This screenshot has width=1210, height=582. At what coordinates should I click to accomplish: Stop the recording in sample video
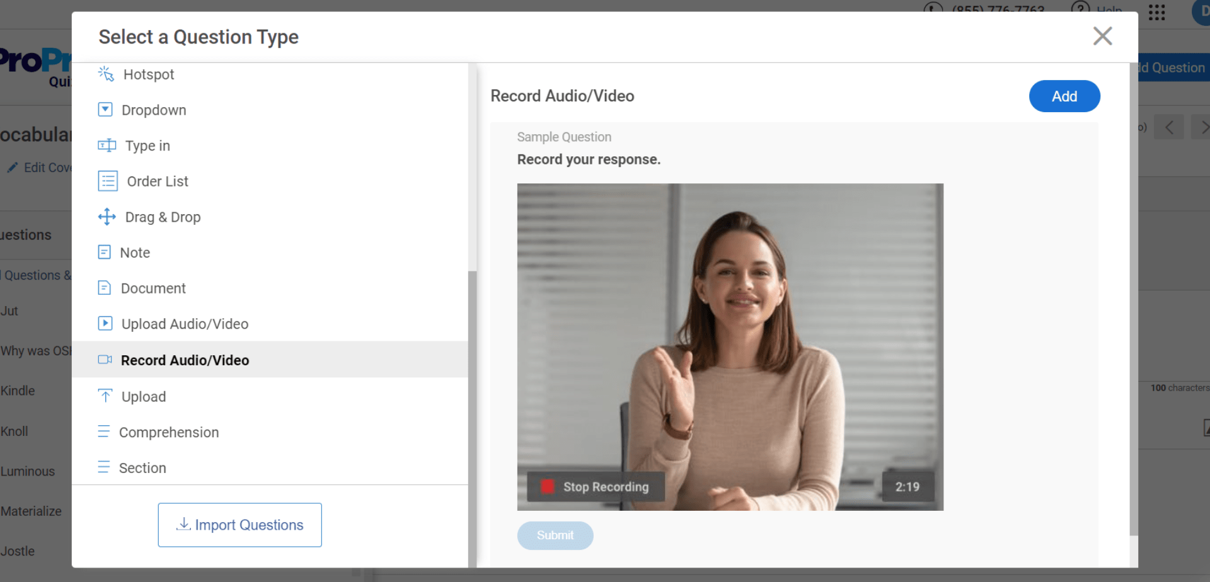596,487
